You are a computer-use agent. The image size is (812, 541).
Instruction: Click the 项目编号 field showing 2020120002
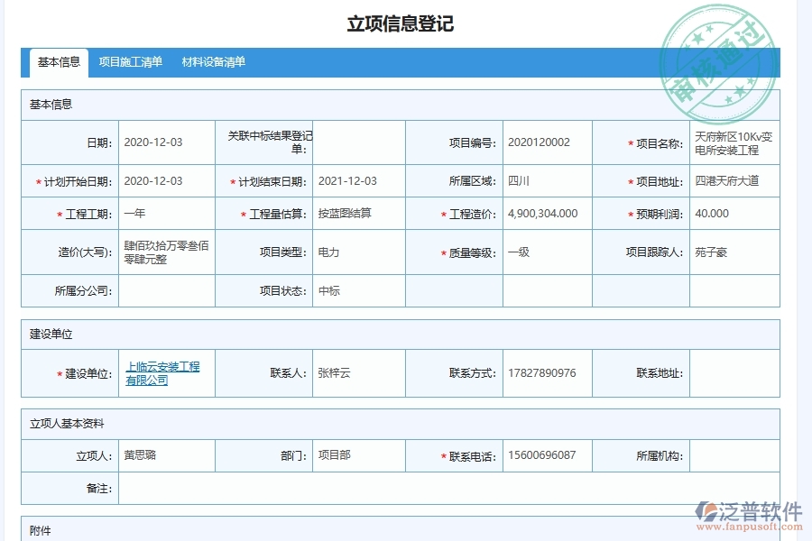(541, 142)
